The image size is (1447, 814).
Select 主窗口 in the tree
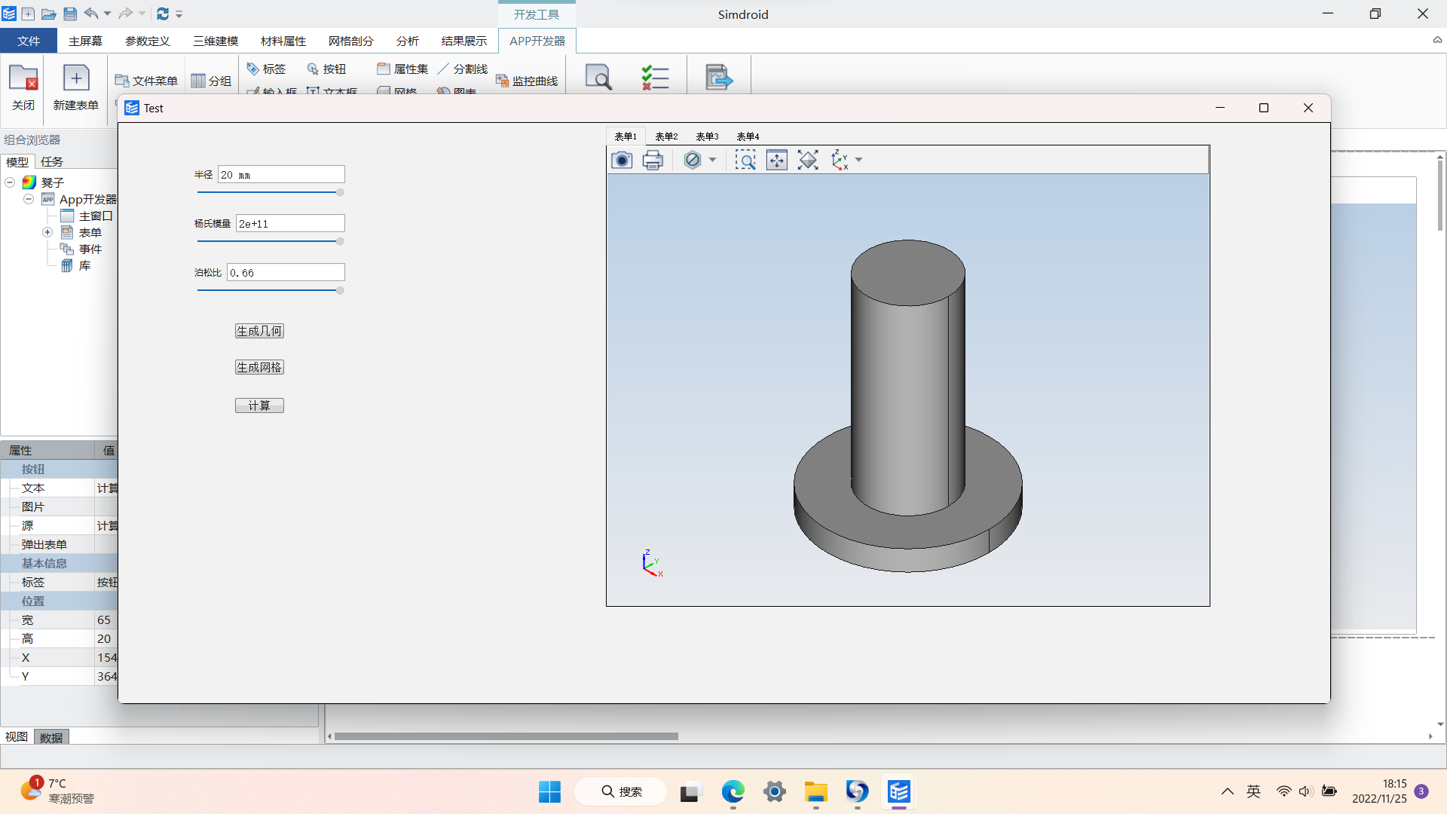96,216
